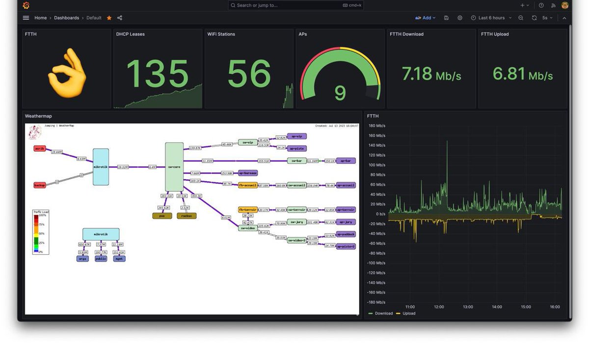Zoom out the time range
Image resolution: width=589 pixels, height=344 pixels.
(521, 18)
